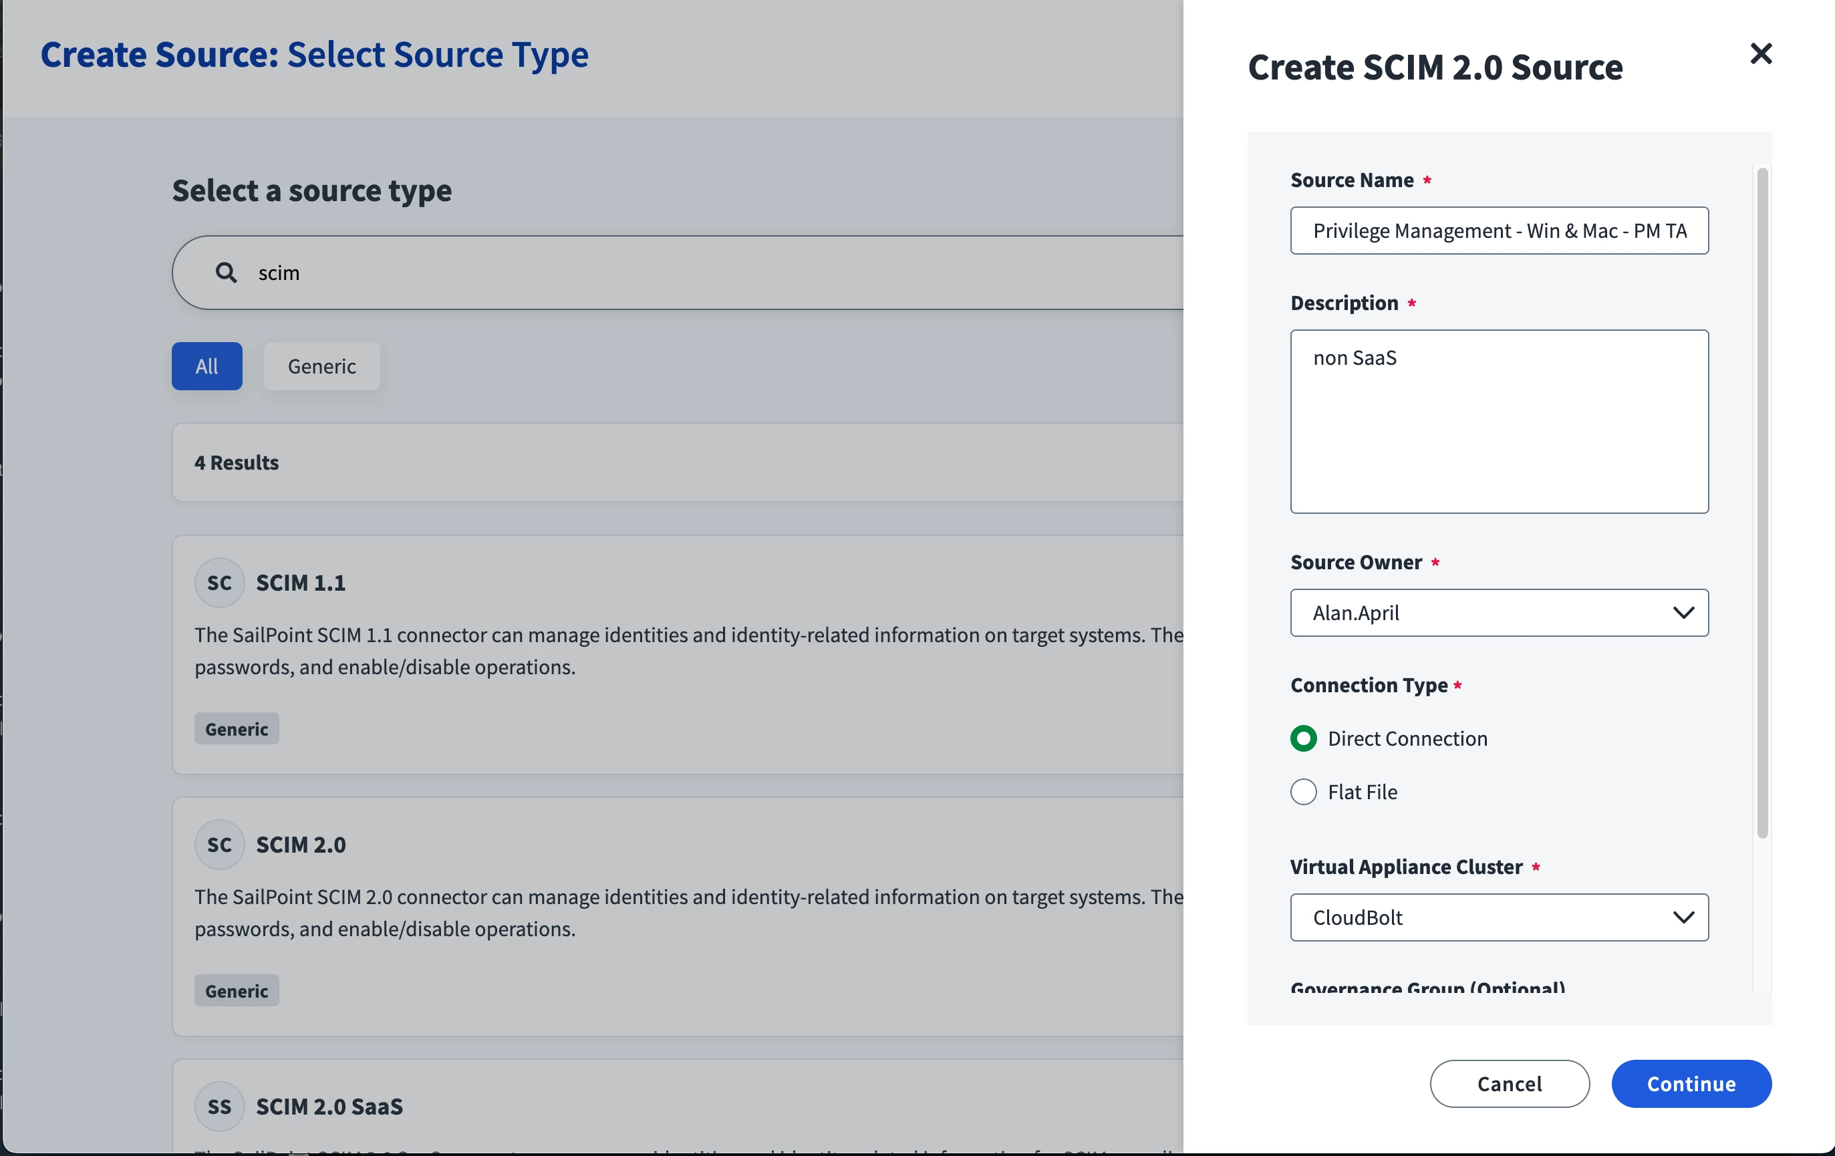The width and height of the screenshot is (1835, 1156).
Task: Select the SCIM 2.0 SaaS source title
Action: [329, 1107]
